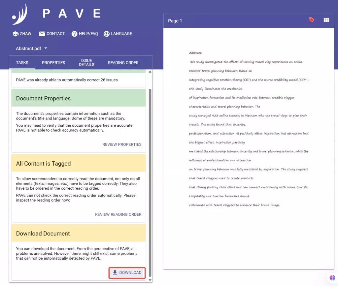Open the ZHAW graduation cap link
338x286 pixels.
(x=16, y=34)
